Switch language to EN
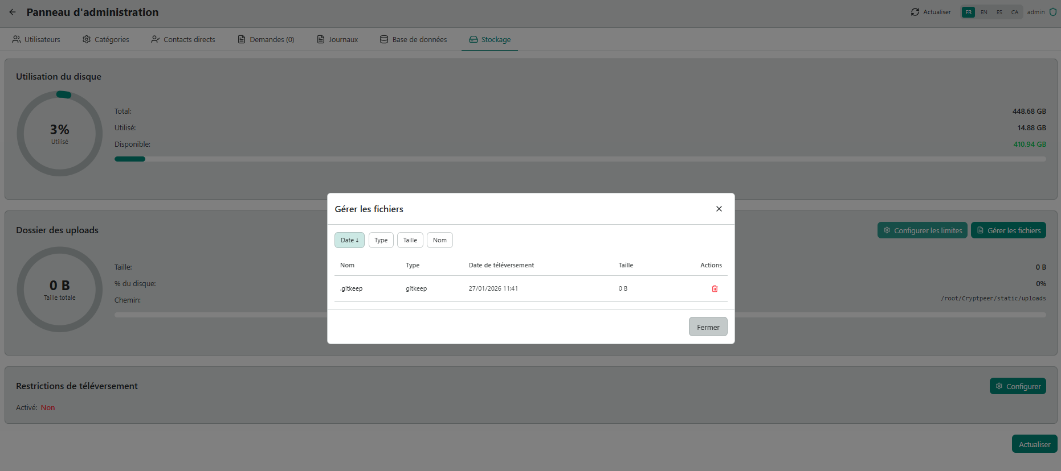The width and height of the screenshot is (1061, 471). (x=984, y=12)
